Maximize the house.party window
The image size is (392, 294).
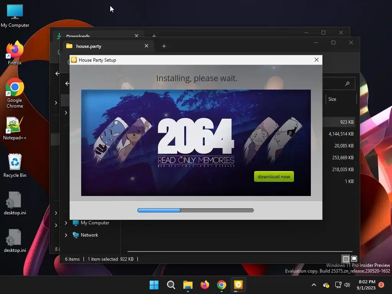[333, 43]
